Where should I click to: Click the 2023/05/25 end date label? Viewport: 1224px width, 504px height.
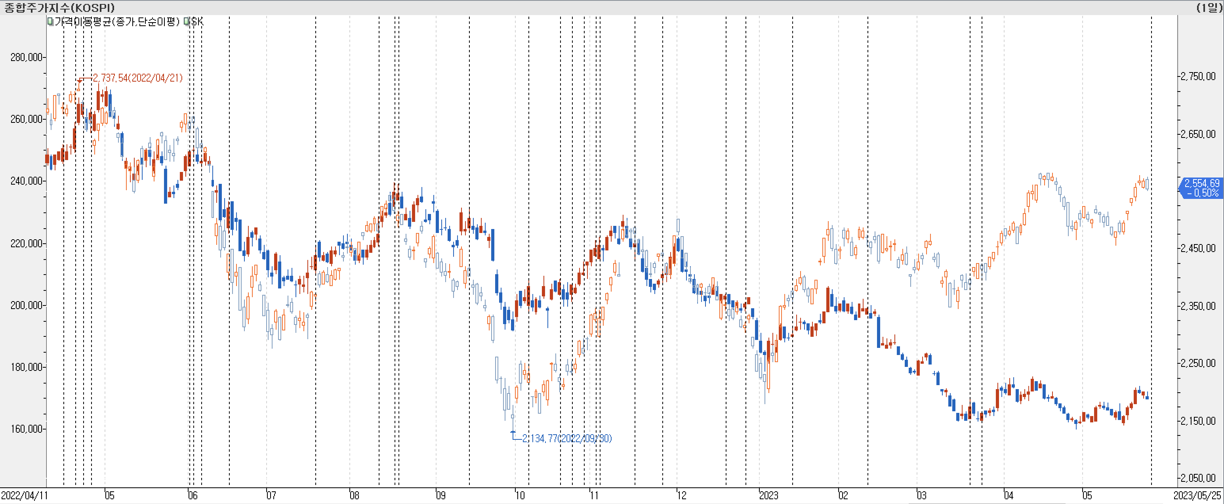tap(1197, 495)
